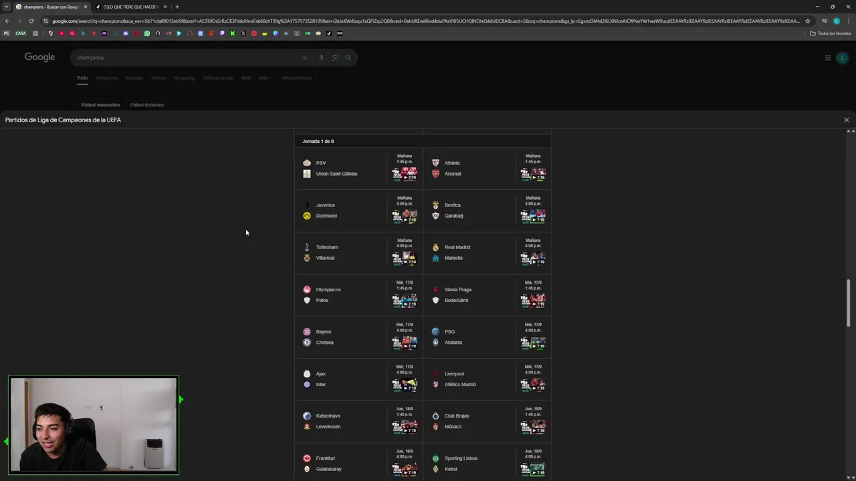Click the Leverkusen team name
Image resolution: width=856 pixels, height=481 pixels.
[x=328, y=427]
